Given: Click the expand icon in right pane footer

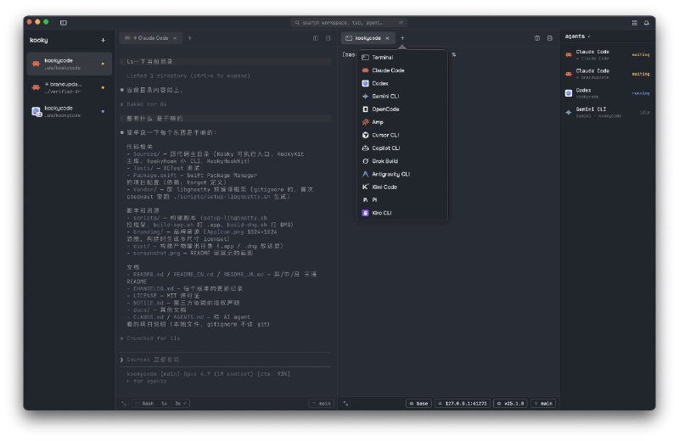Looking at the screenshot, I should 345,404.
